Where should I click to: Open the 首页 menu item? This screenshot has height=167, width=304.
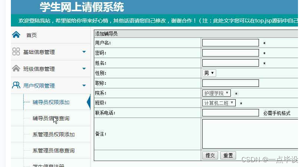pos(32,35)
